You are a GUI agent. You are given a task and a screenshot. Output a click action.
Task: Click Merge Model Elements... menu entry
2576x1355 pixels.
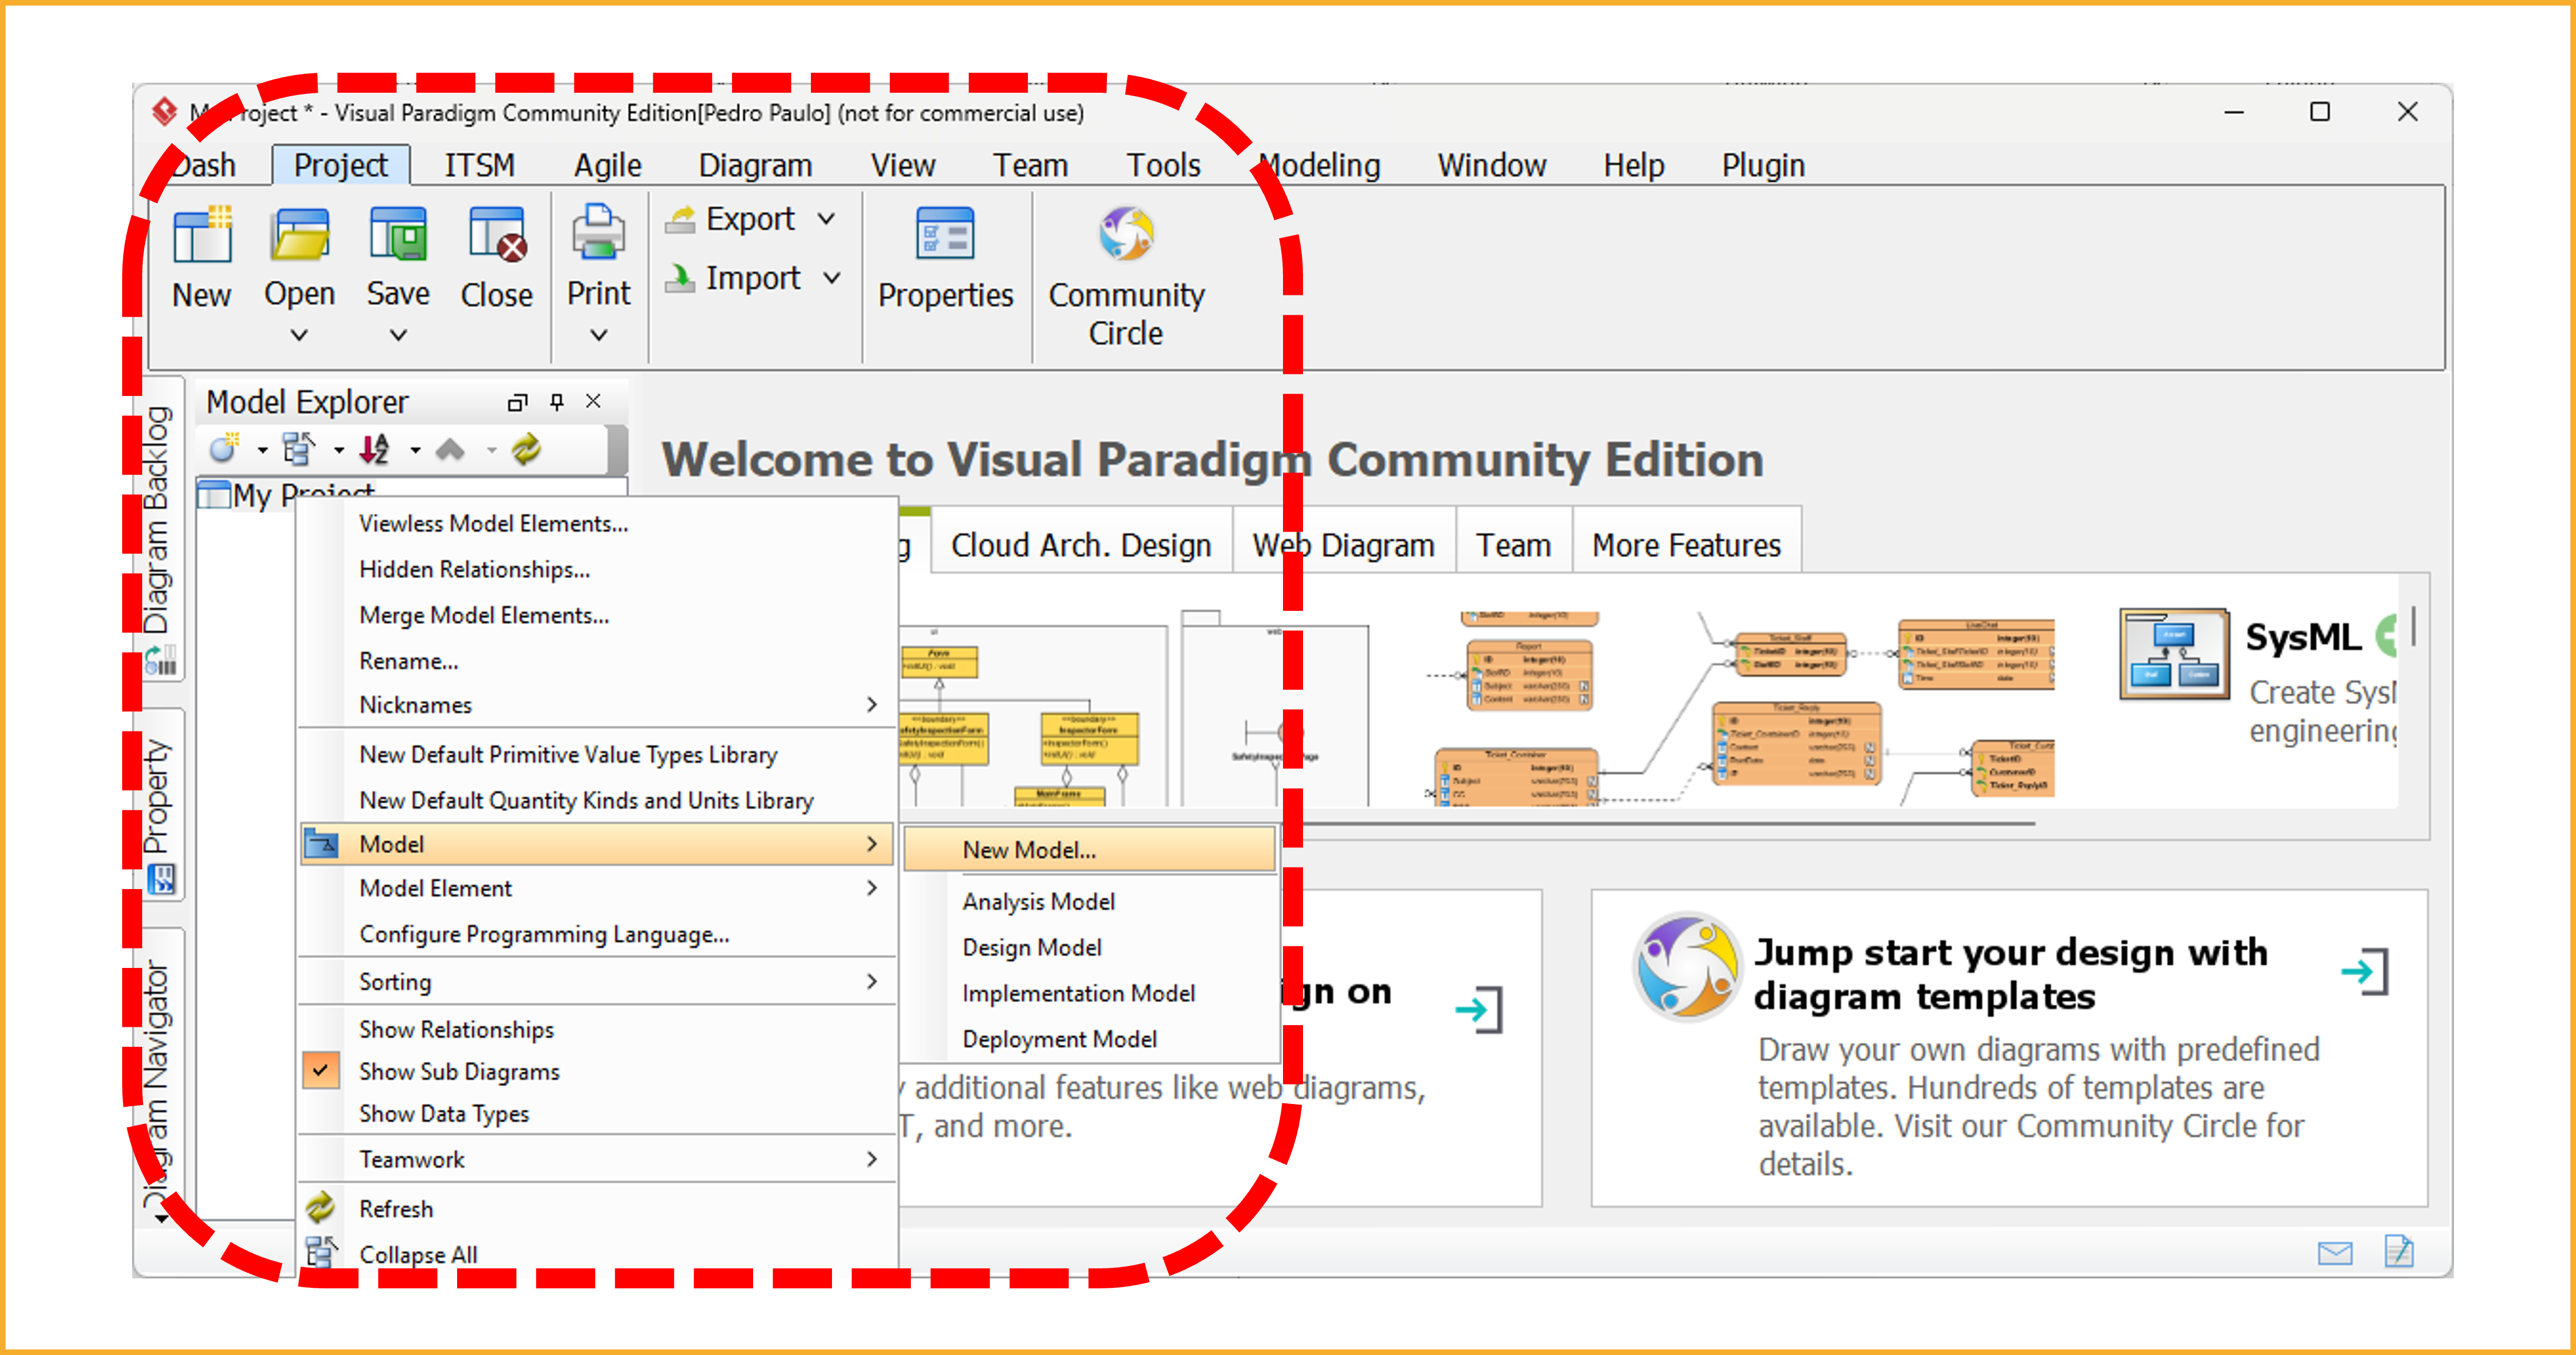click(x=596, y=615)
